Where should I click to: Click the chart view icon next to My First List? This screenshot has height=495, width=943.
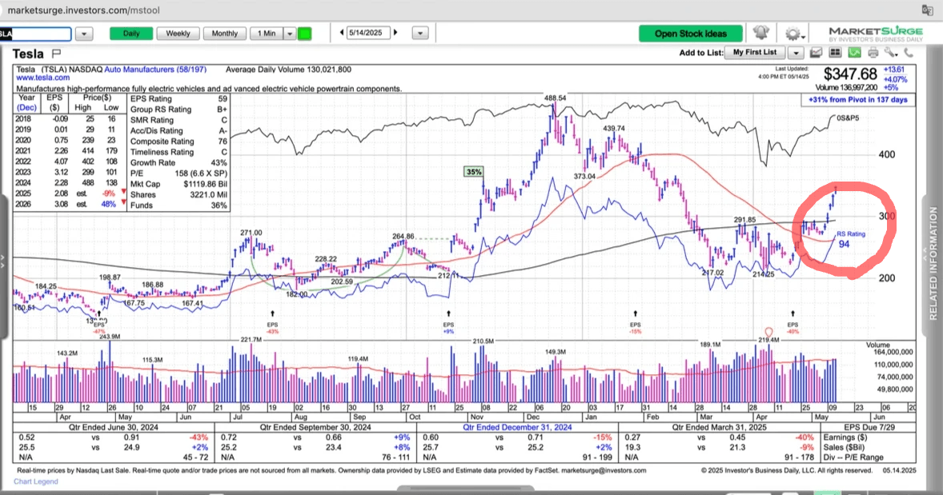pos(816,53)
